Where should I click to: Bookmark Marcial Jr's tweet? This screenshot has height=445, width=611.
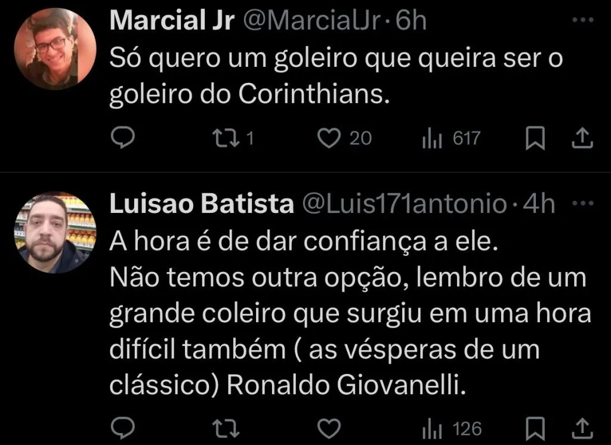[x=536, y=137]
